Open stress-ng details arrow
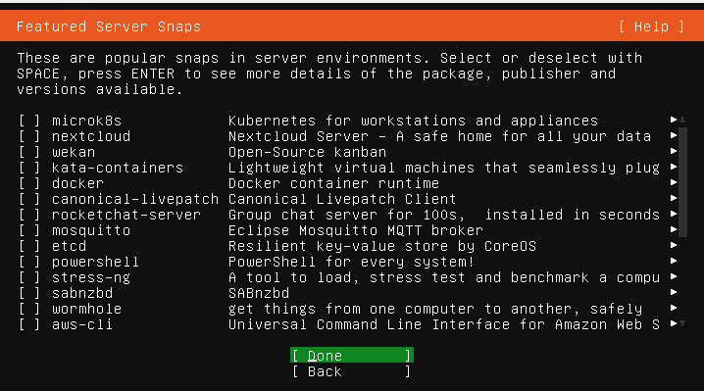 pos(674,276)
